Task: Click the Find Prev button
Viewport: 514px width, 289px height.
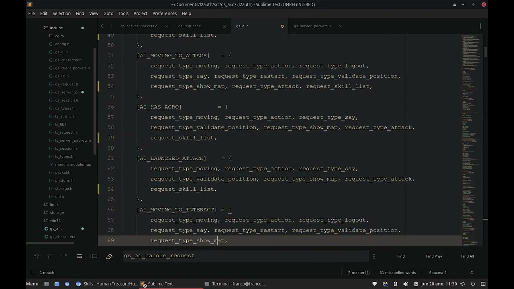Action: pos(434,256)
